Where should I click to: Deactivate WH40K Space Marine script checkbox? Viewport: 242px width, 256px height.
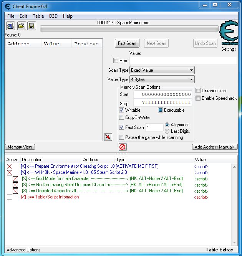(10, 173)
